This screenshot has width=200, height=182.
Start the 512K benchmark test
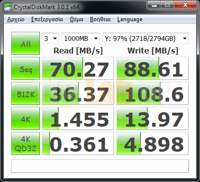click(25, 93)
